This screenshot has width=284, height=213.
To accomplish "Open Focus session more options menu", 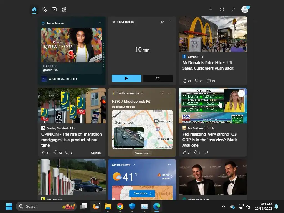I will pyautogui.click(x=170, y=22).
